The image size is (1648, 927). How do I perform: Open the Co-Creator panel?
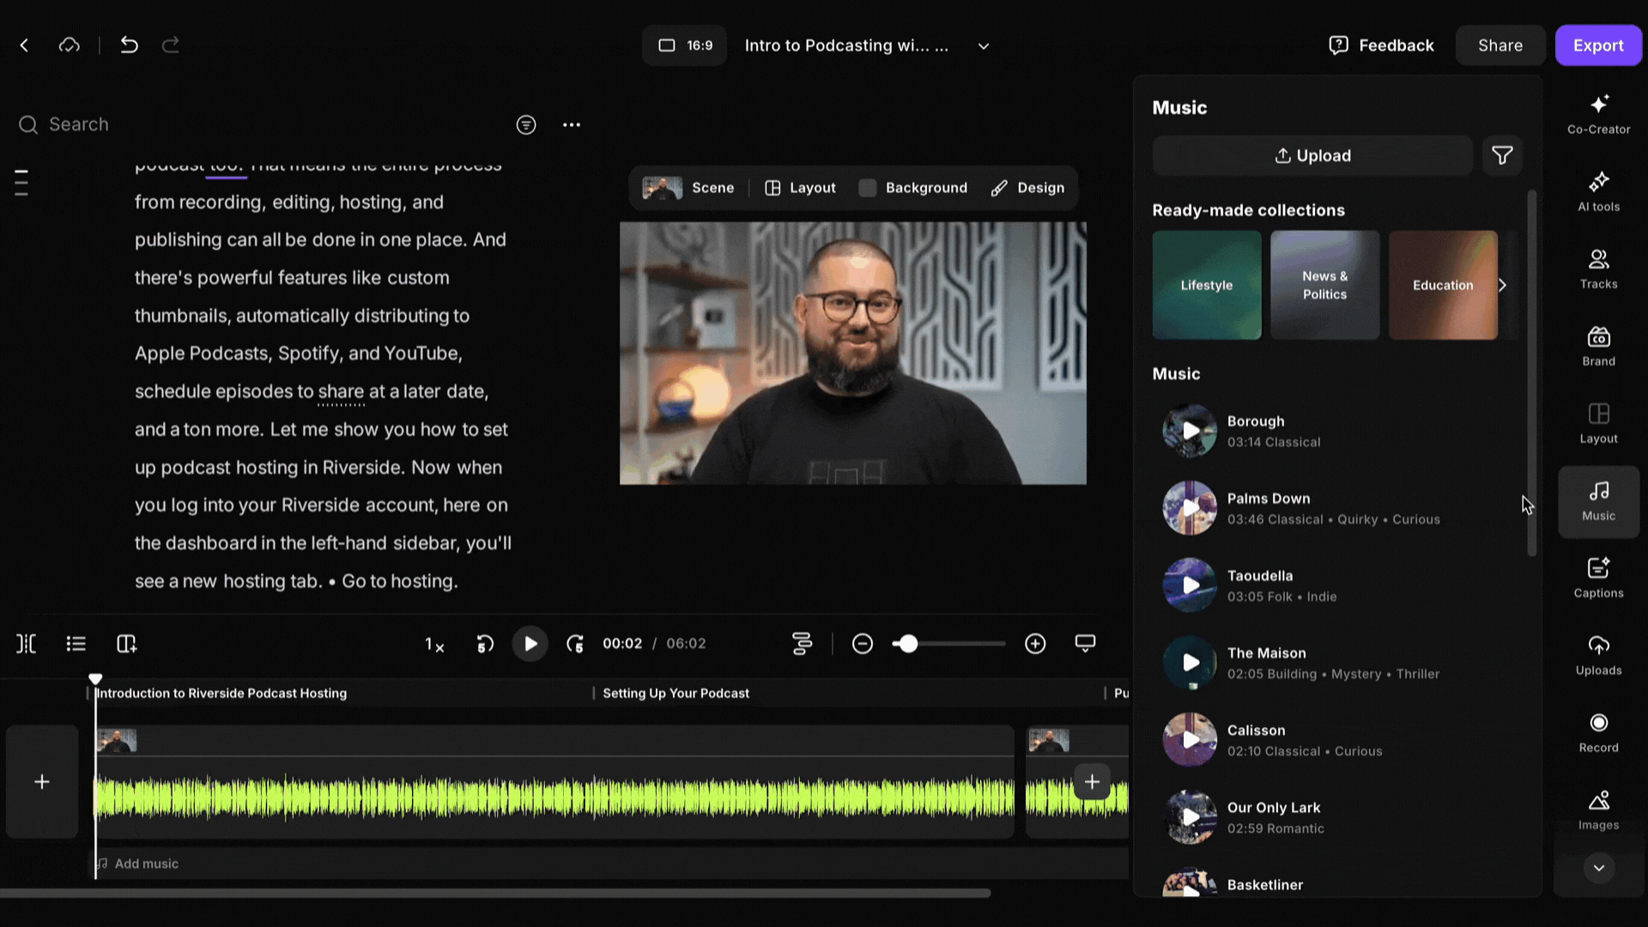(x=1598, y=114)
